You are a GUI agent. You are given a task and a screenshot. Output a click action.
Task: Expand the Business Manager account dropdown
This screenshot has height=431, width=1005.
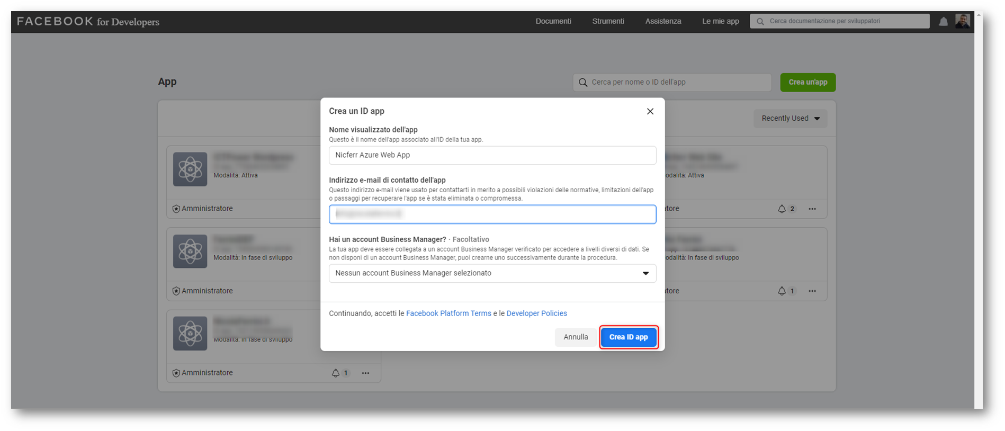pos(492,273)
